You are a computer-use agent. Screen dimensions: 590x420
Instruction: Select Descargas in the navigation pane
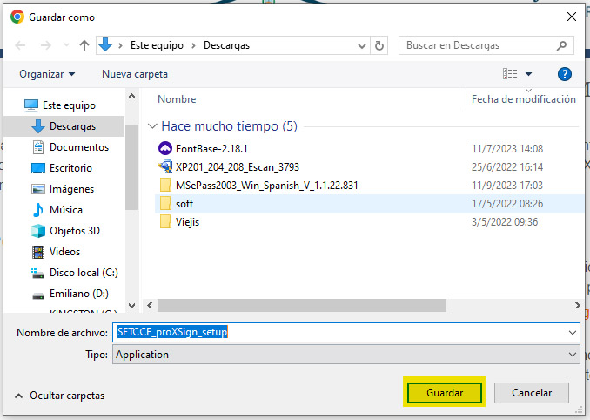(x=64, y=126)
